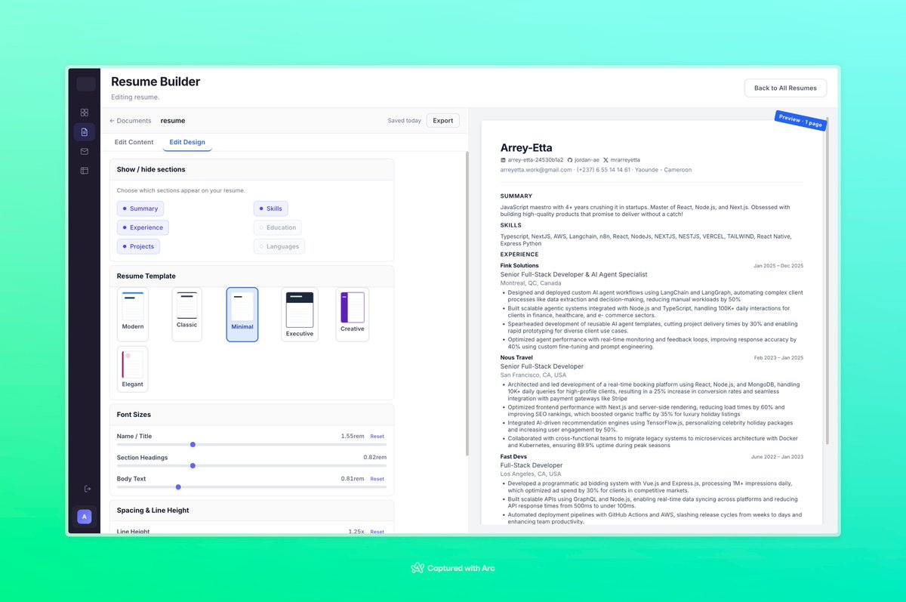Image resolution: width=906 pixels, height=602 pixels.
Task: Click the Fast Devs company name
Action: tap(513, 456)
